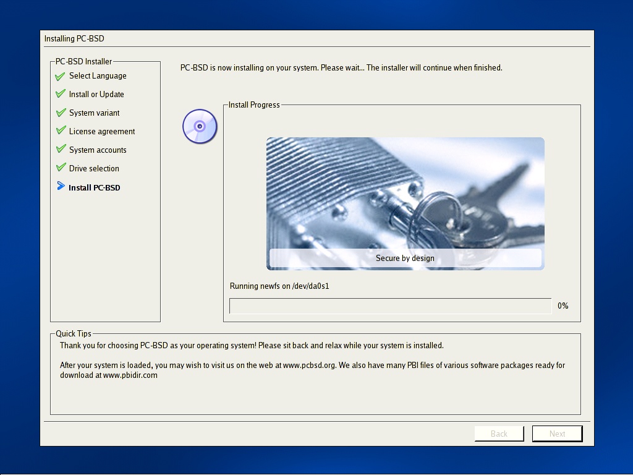Image resolution: width=633 pixels, height=475 pixels.
Task: Click the 0% progress label
Action: coord(563,306)
